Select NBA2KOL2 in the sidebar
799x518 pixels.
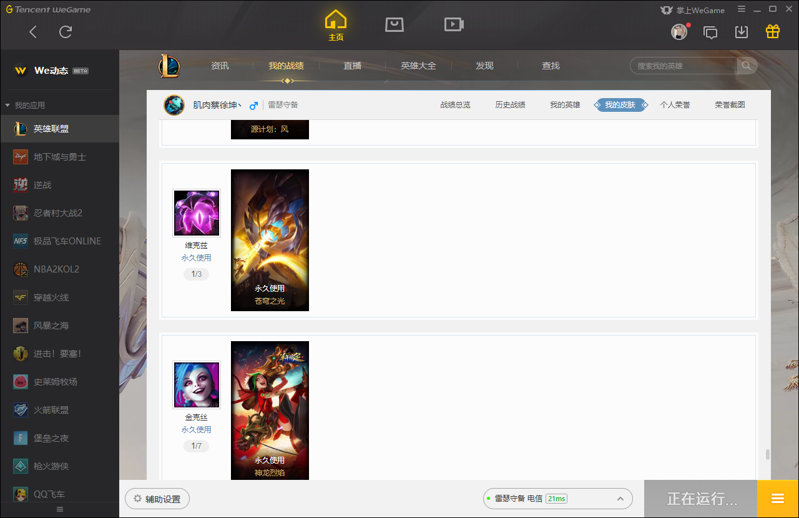pos(59,269)
